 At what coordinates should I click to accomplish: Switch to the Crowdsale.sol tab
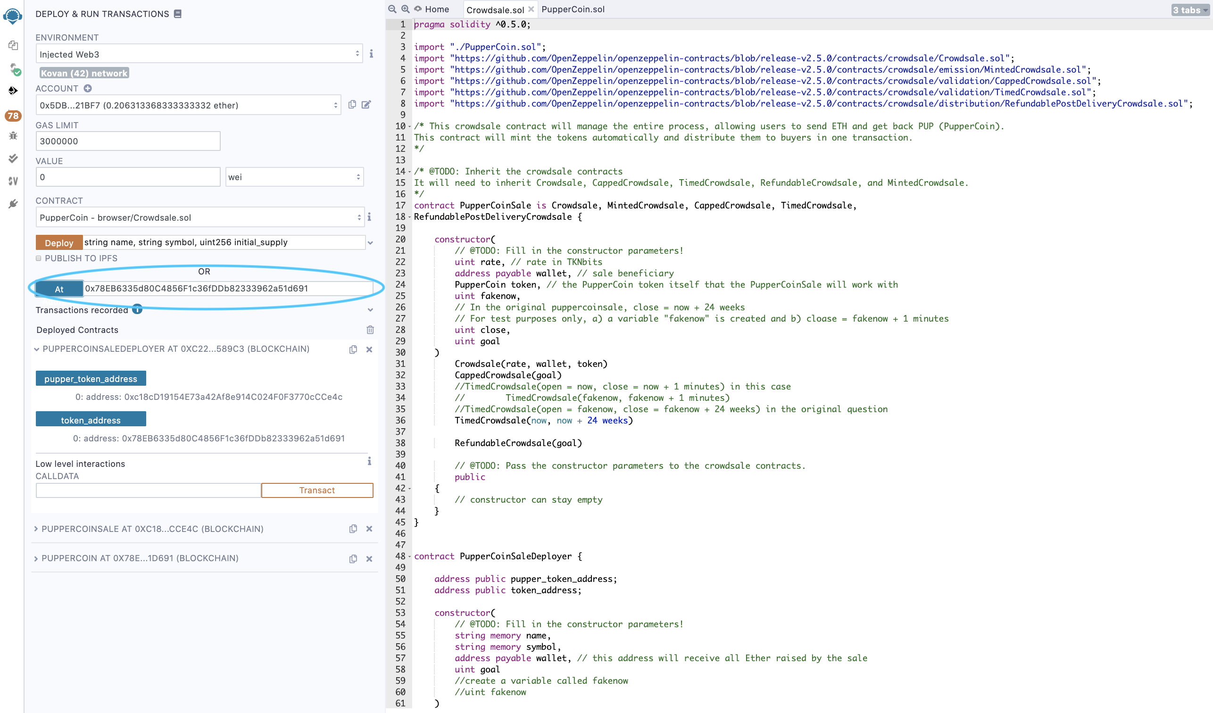point(495,9)
